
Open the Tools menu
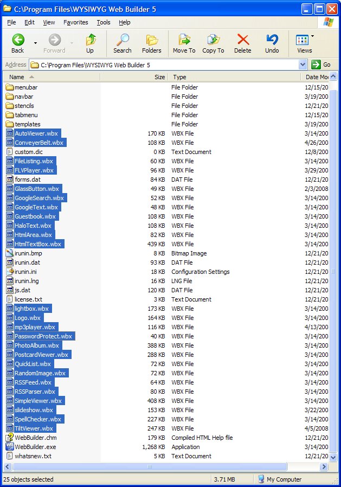coord(104,22)
